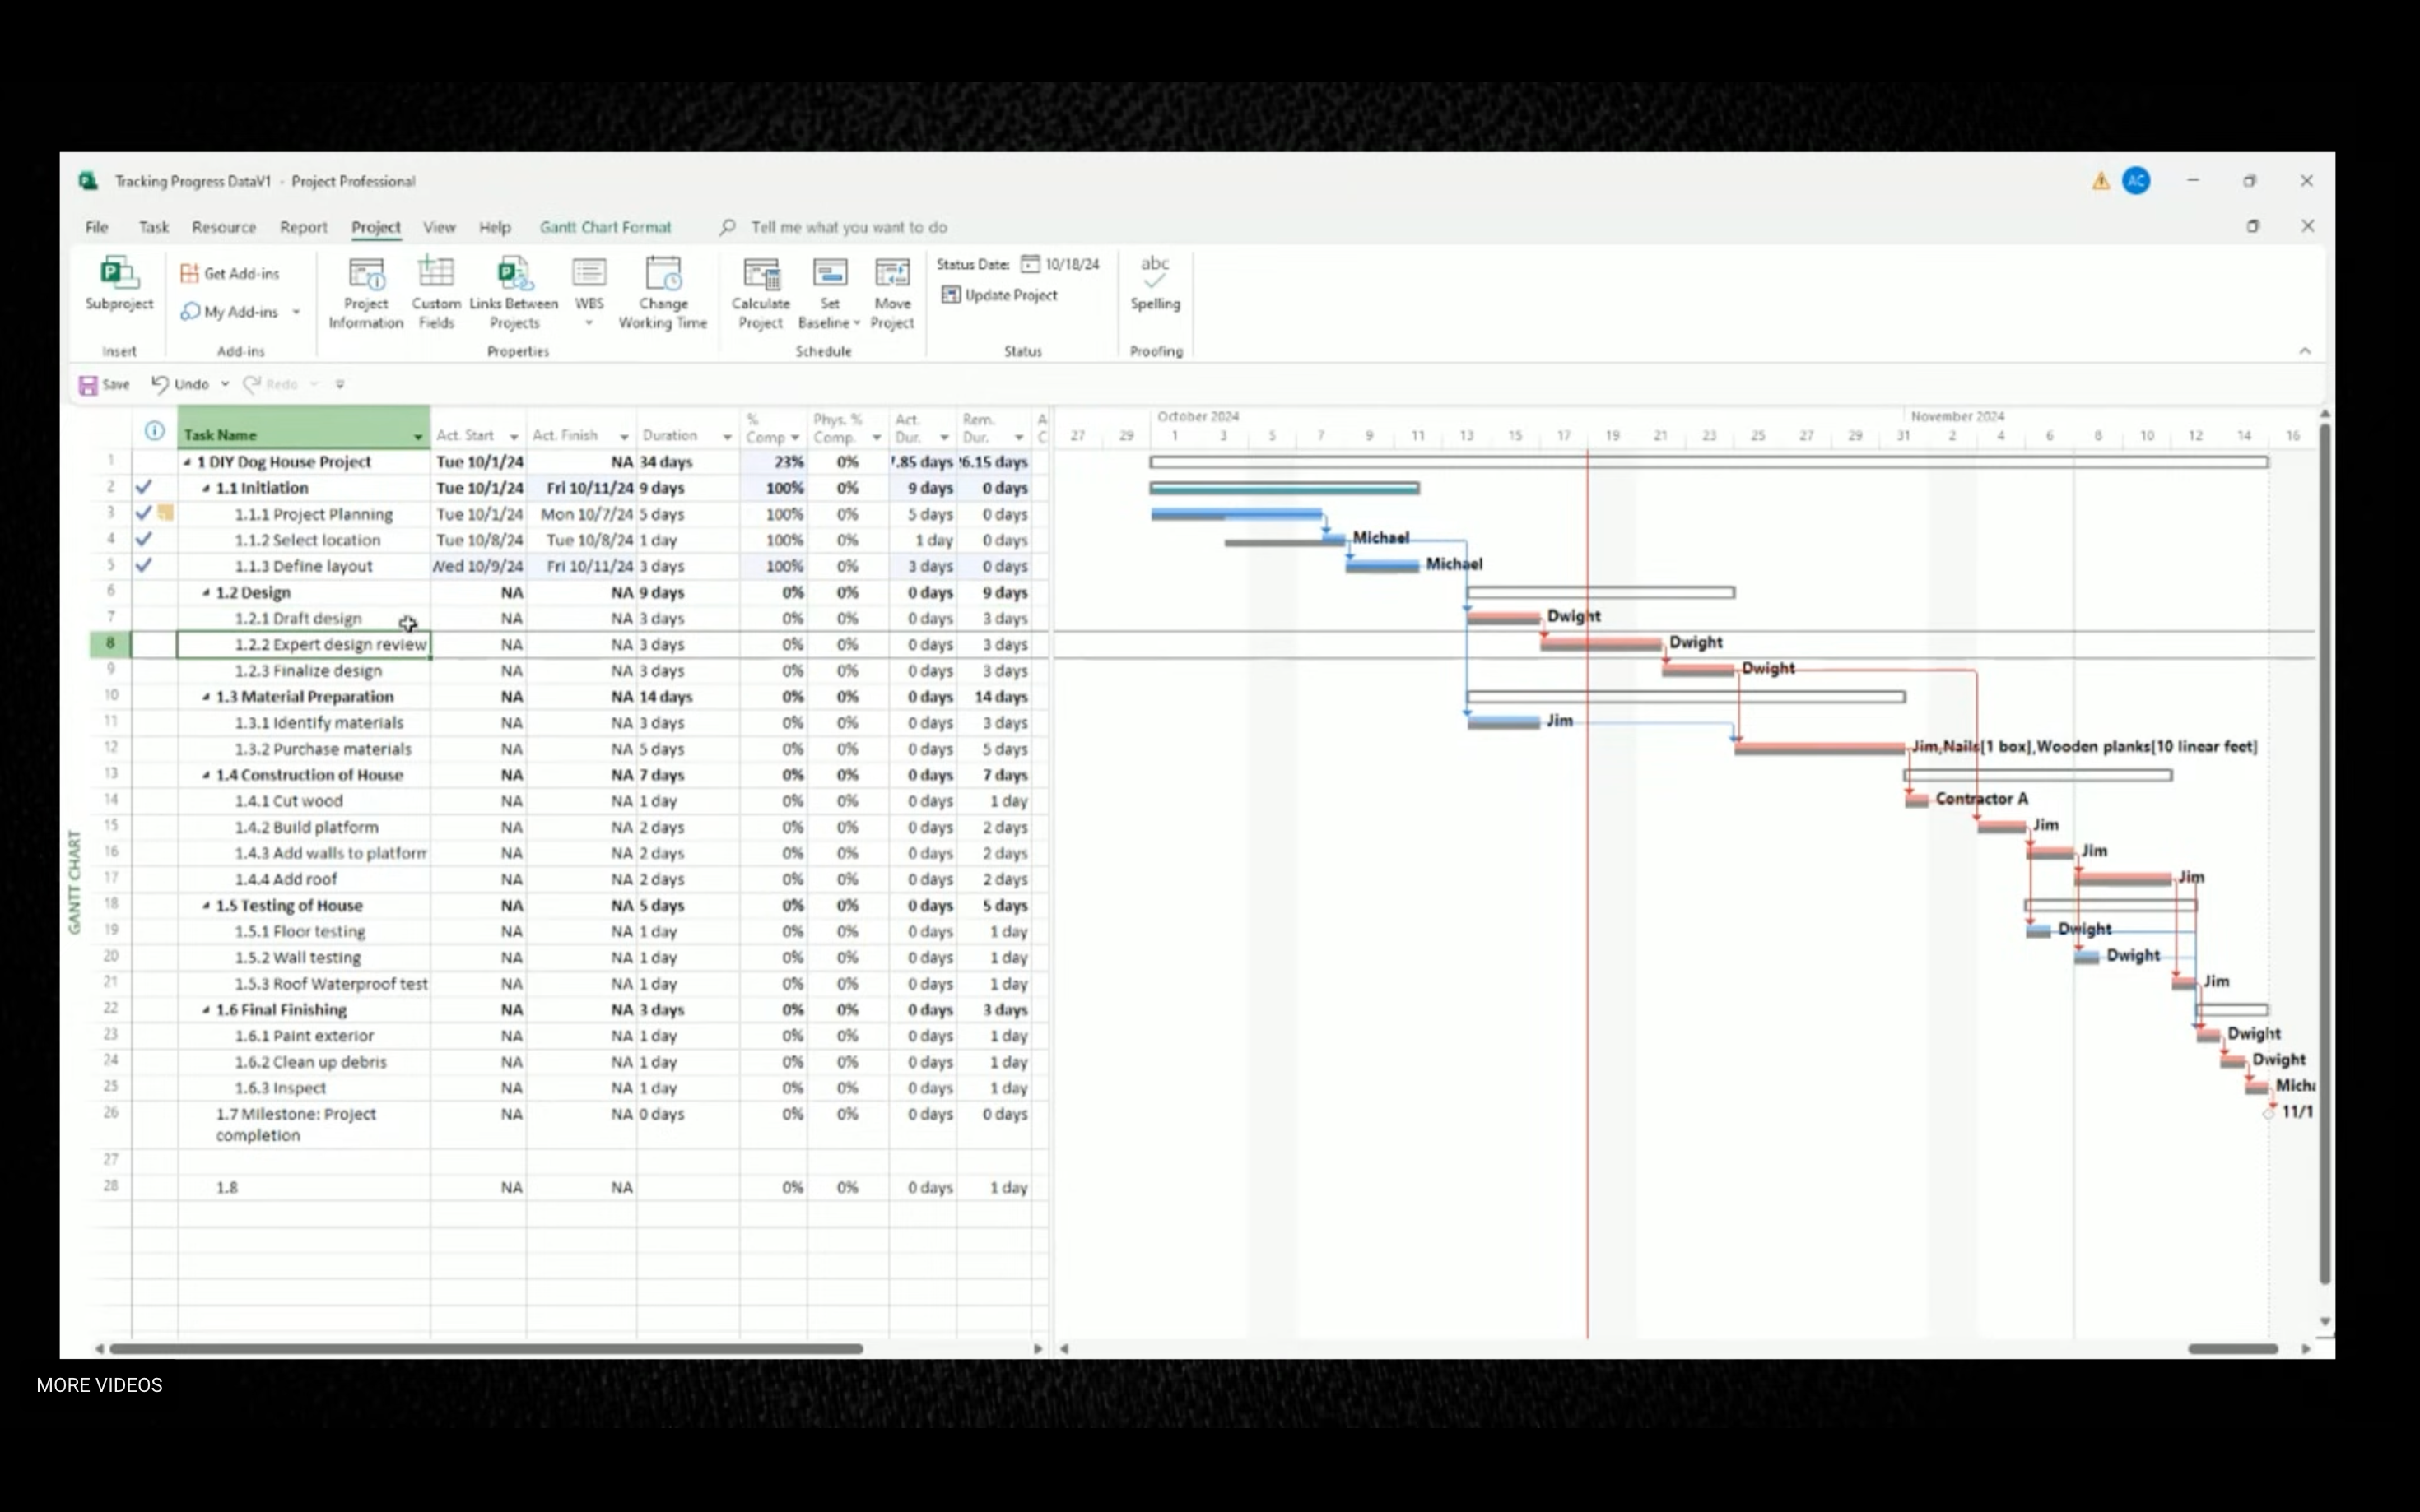
Task: Click the Tell me search field
Action: 849,227
